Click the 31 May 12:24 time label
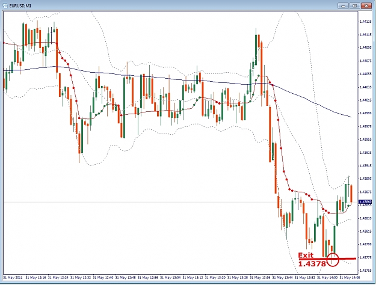The height and width of the screenshot is (285, 376). click(58, 278)
